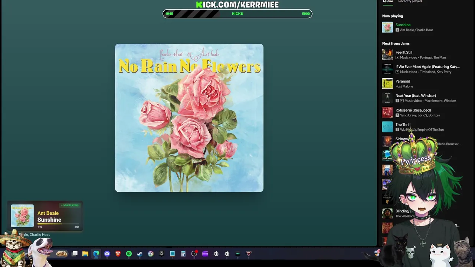Open Task View in the taskbar
Viewport: 475px width, 267px height.
(x=75, y=254)
